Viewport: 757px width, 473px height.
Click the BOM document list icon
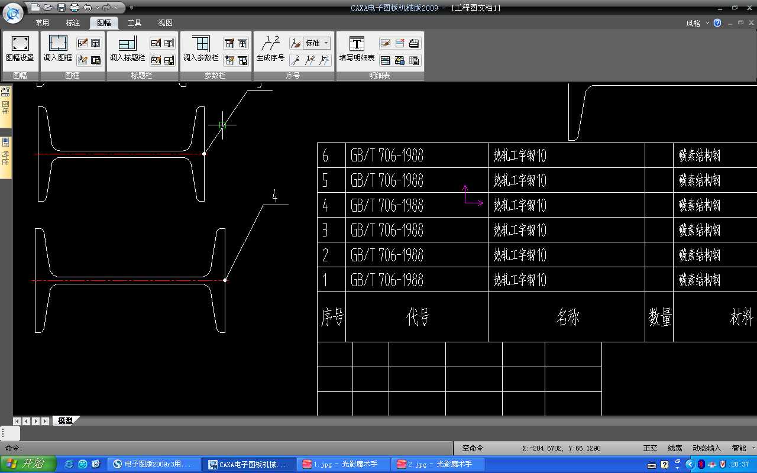(414, 60)
